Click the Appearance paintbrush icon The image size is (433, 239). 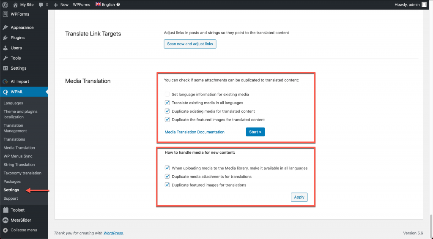(x=5, y=27)
